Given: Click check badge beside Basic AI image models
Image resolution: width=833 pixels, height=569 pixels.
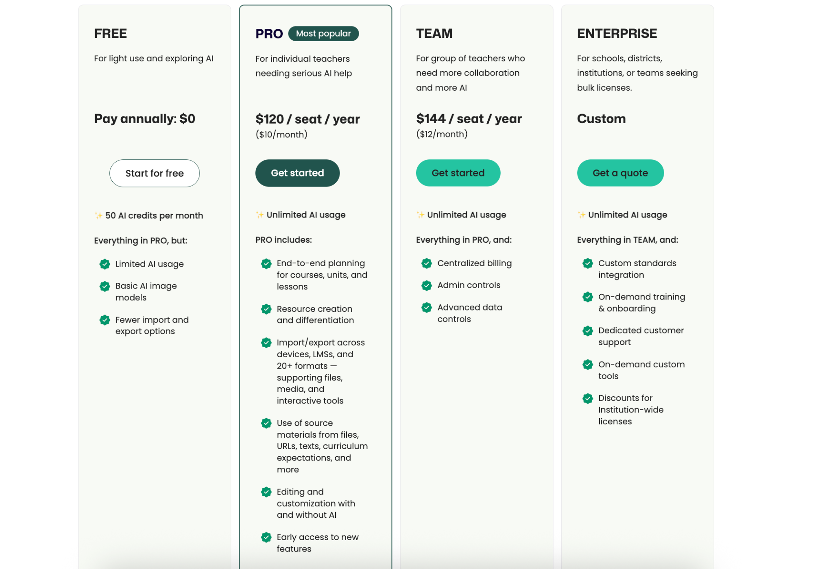Looking at the screenshot, I should click(x=105, y=287).
